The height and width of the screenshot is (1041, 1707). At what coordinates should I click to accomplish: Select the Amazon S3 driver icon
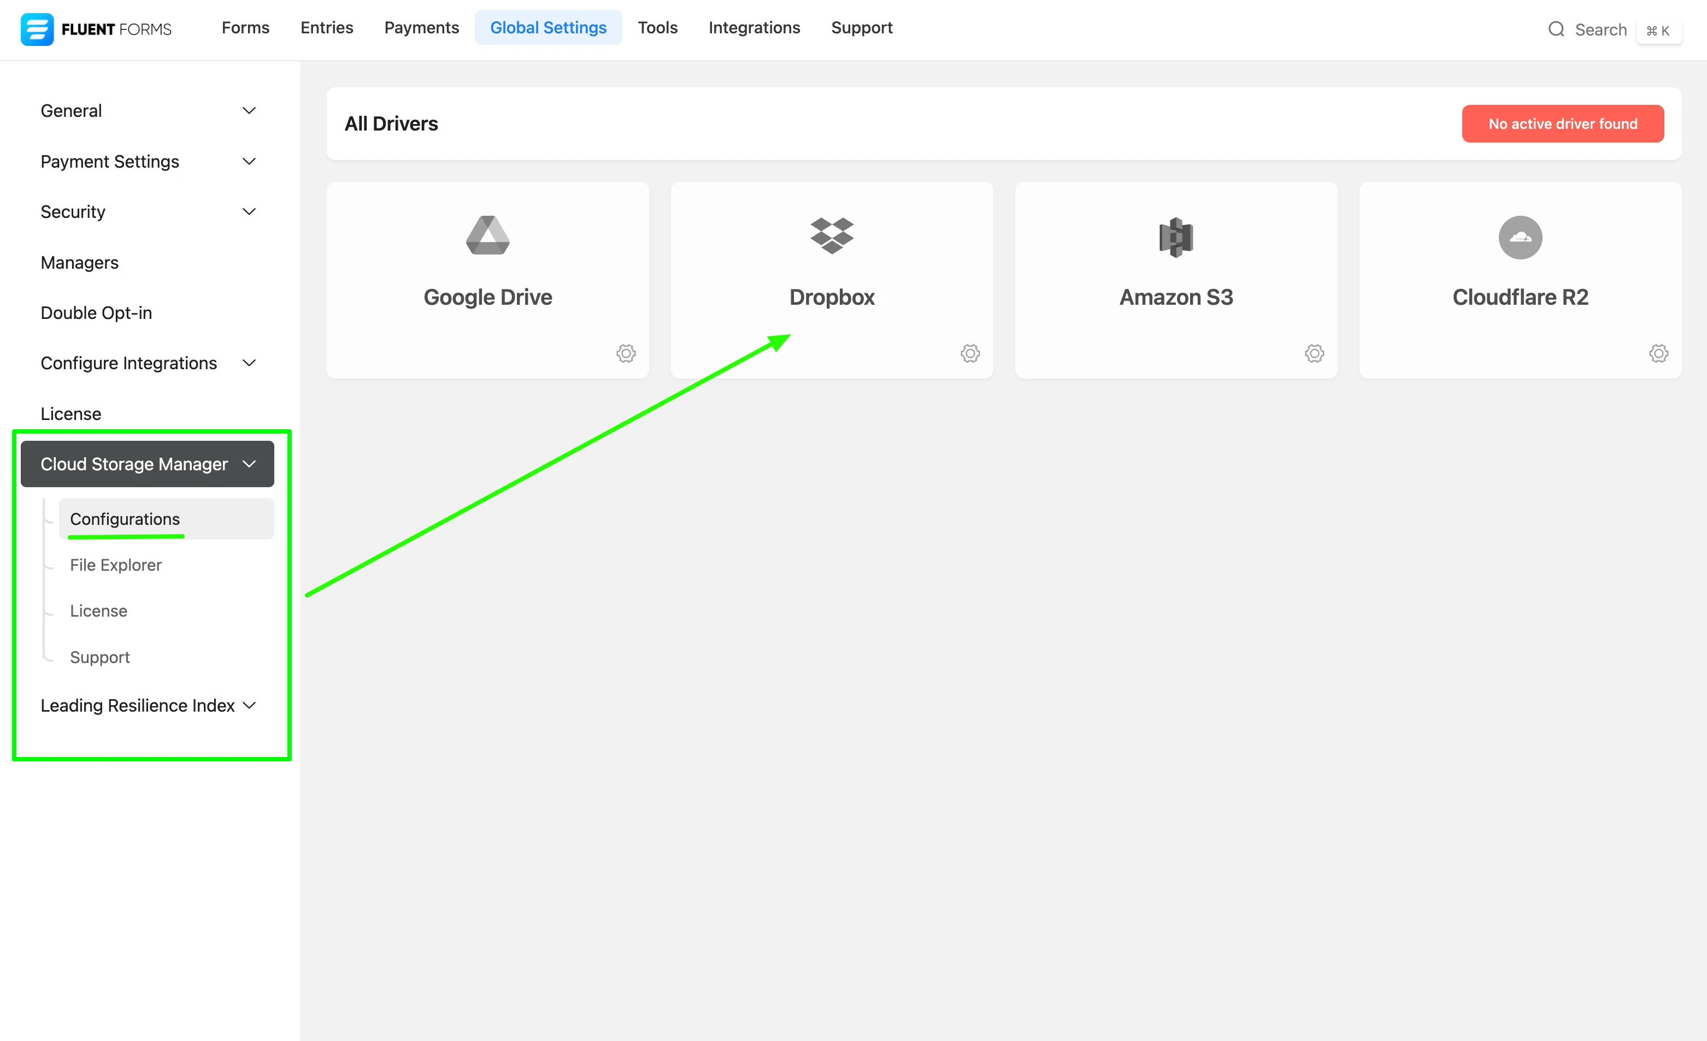click(x=1176, y=237)
